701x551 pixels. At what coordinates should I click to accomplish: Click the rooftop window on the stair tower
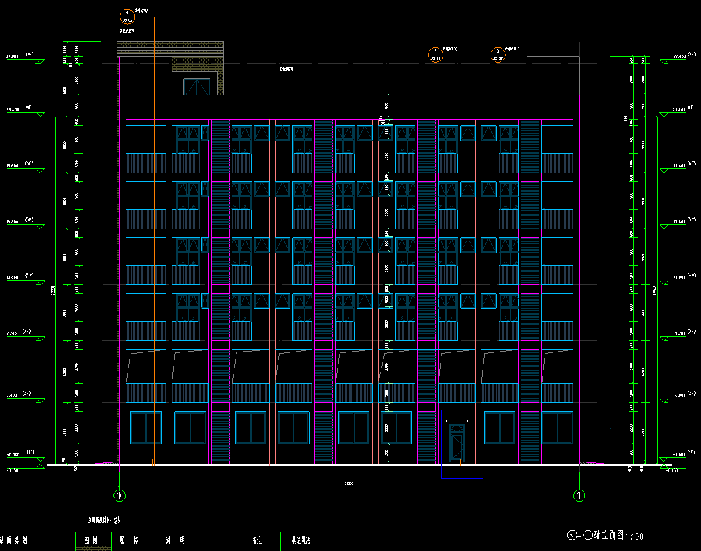point(196,86)
